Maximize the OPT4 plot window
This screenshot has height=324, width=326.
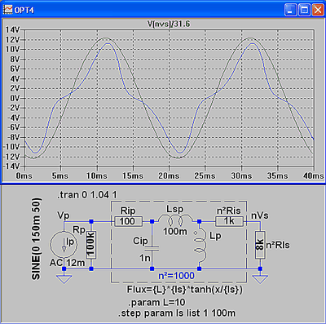(x=304, y=10)
